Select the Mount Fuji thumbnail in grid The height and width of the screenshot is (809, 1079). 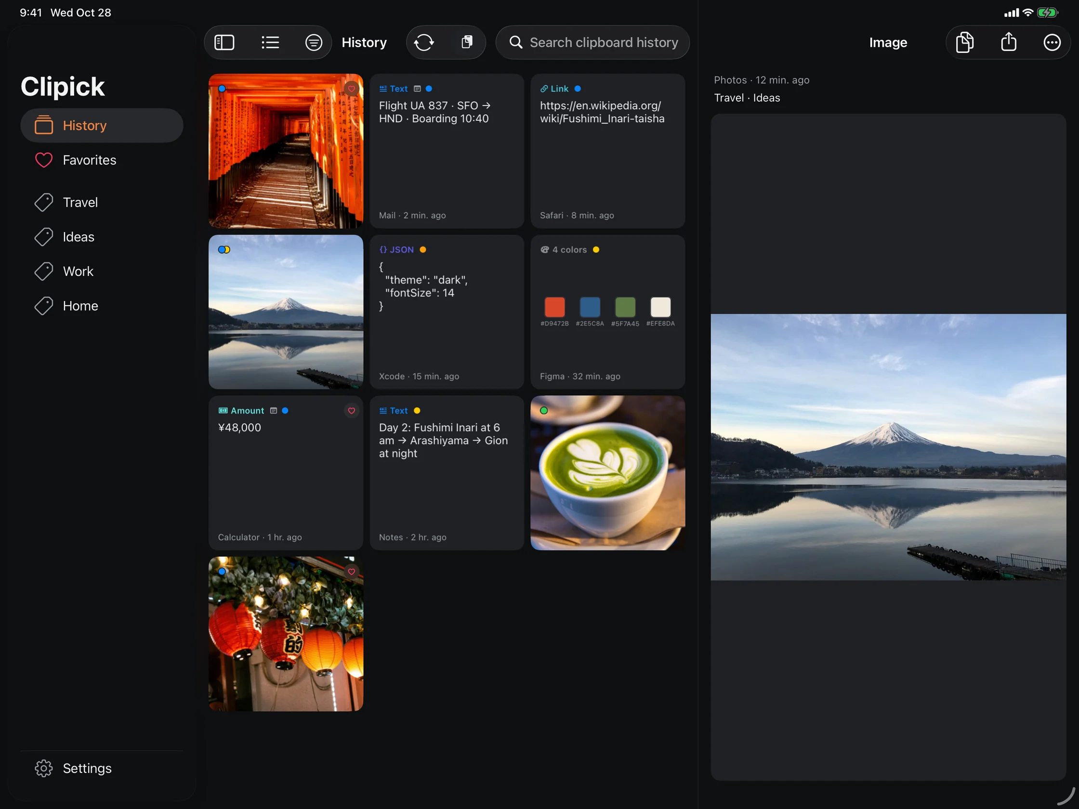click(x=286, y=312)
